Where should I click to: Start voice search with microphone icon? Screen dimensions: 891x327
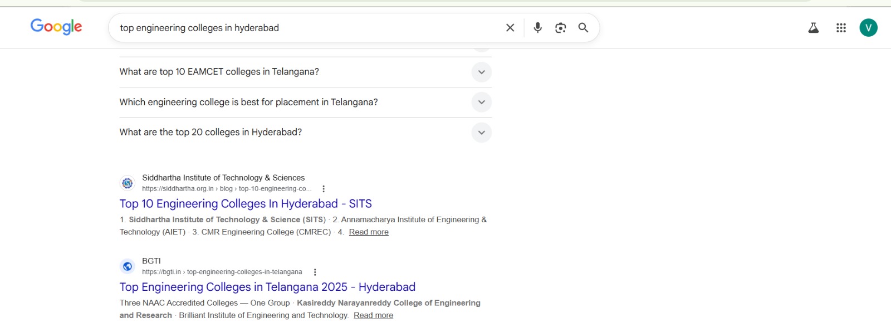(538, 28)
